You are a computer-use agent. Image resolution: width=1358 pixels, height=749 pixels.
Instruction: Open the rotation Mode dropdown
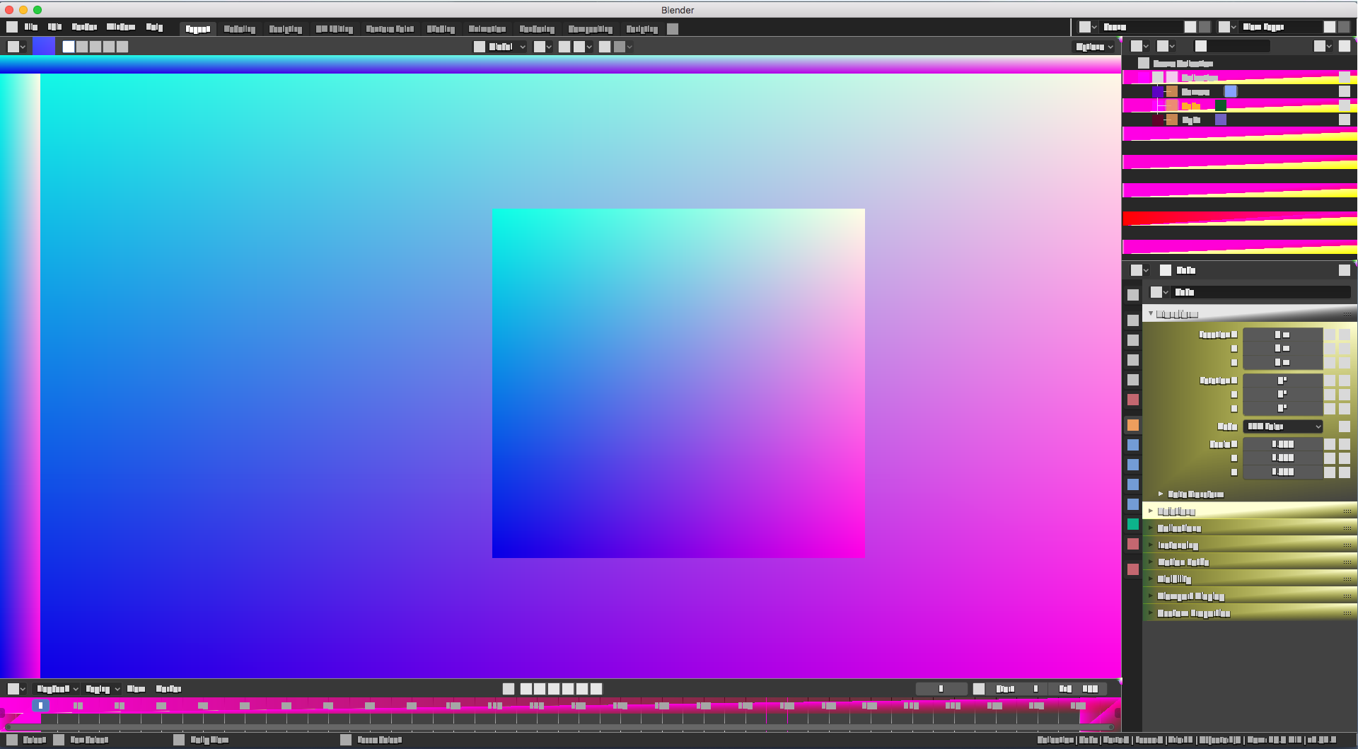(1283, 426)
